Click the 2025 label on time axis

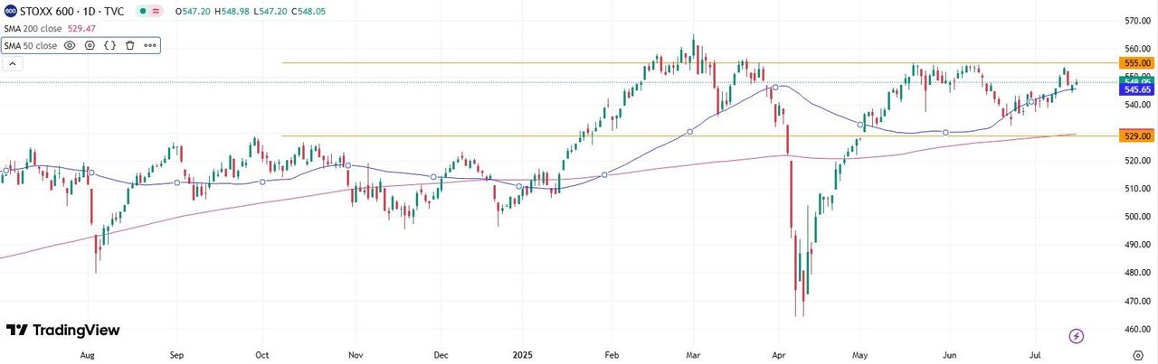pos(525,356)
